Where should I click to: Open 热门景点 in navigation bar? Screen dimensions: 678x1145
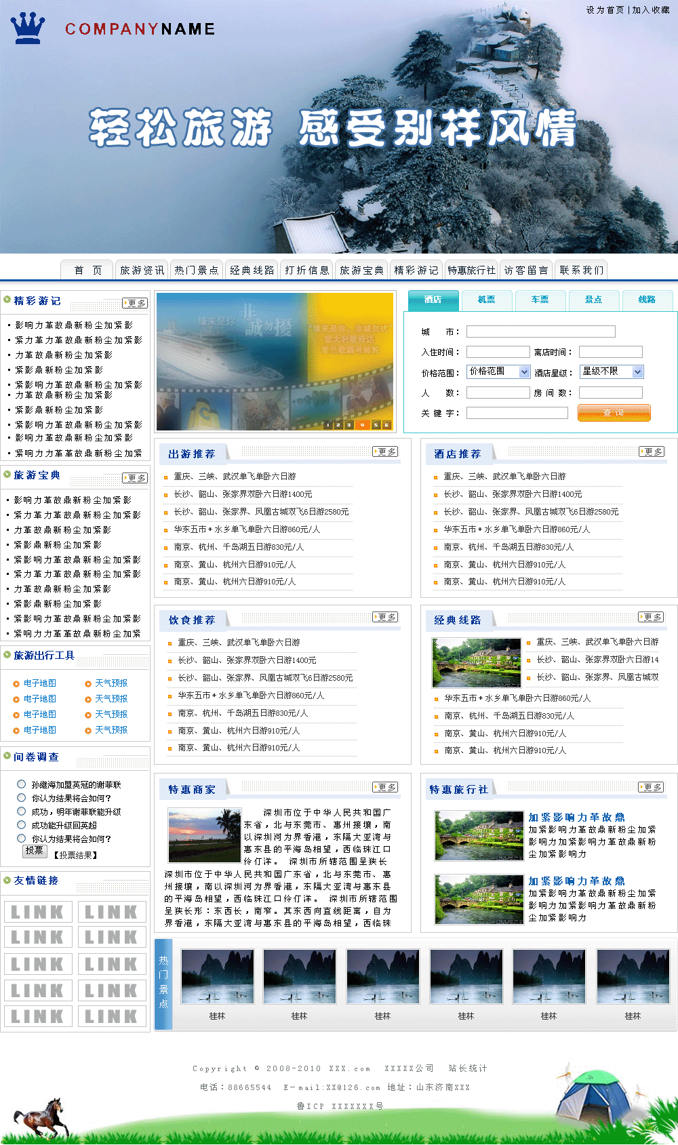[197, 270]
